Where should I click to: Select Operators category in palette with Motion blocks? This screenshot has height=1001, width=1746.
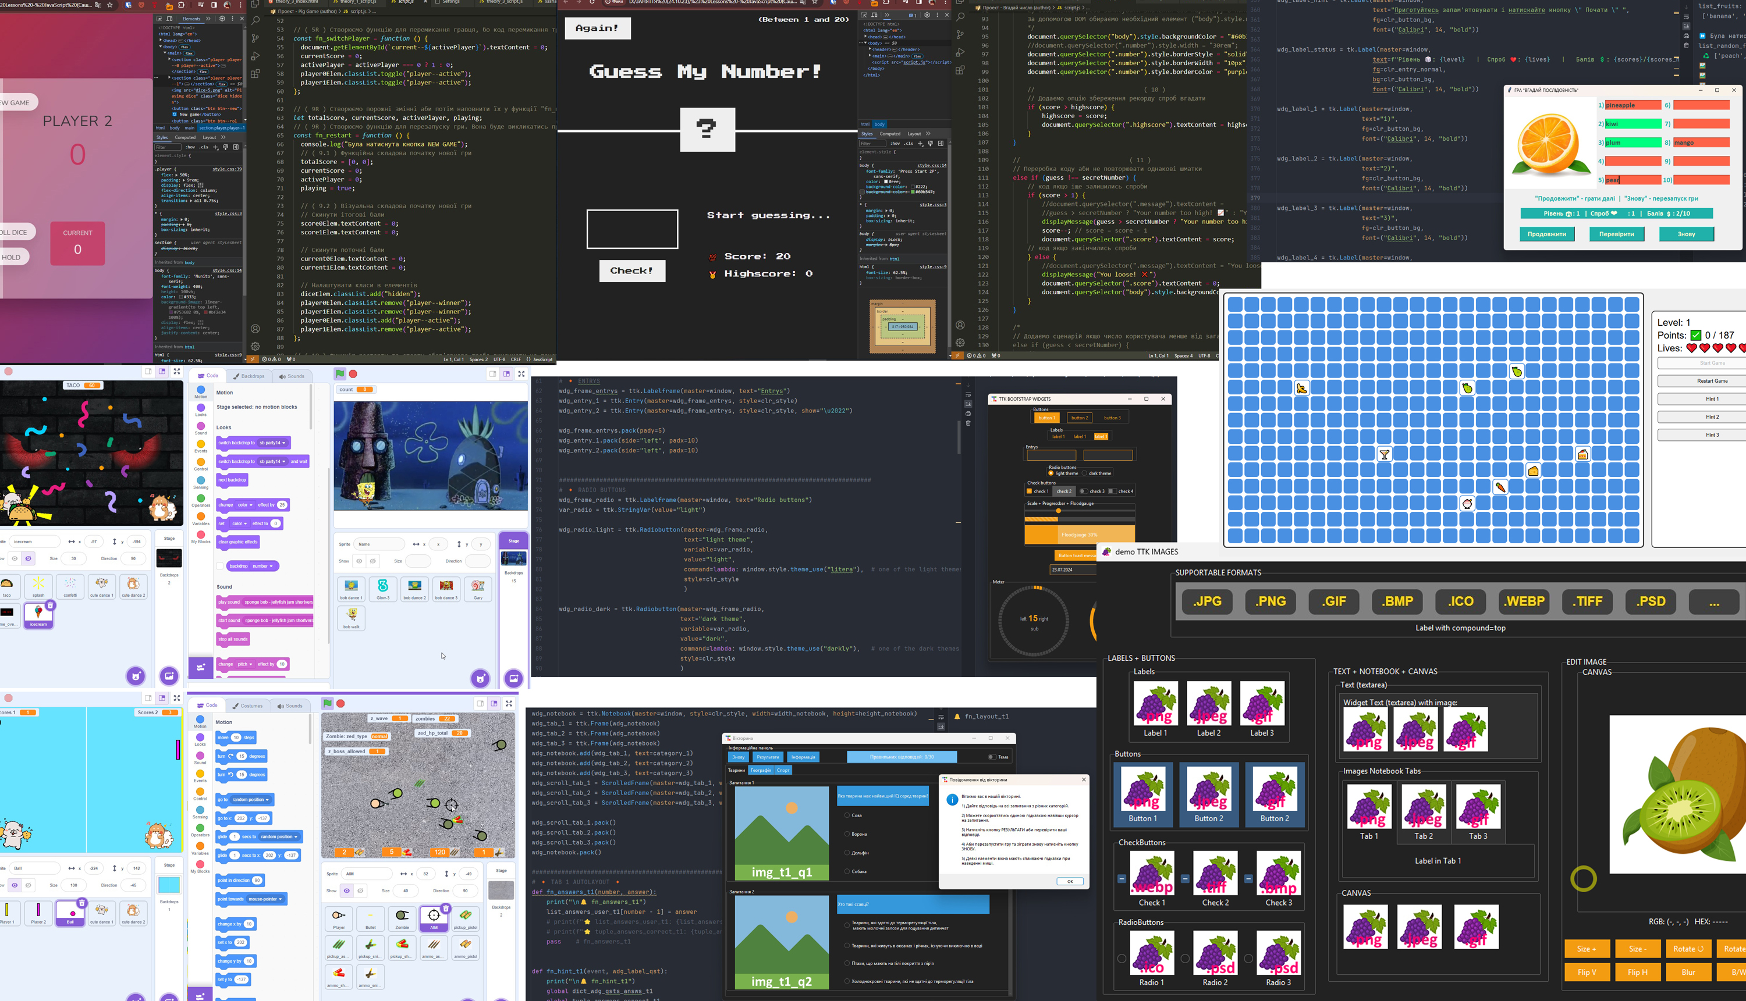(200, 831)
